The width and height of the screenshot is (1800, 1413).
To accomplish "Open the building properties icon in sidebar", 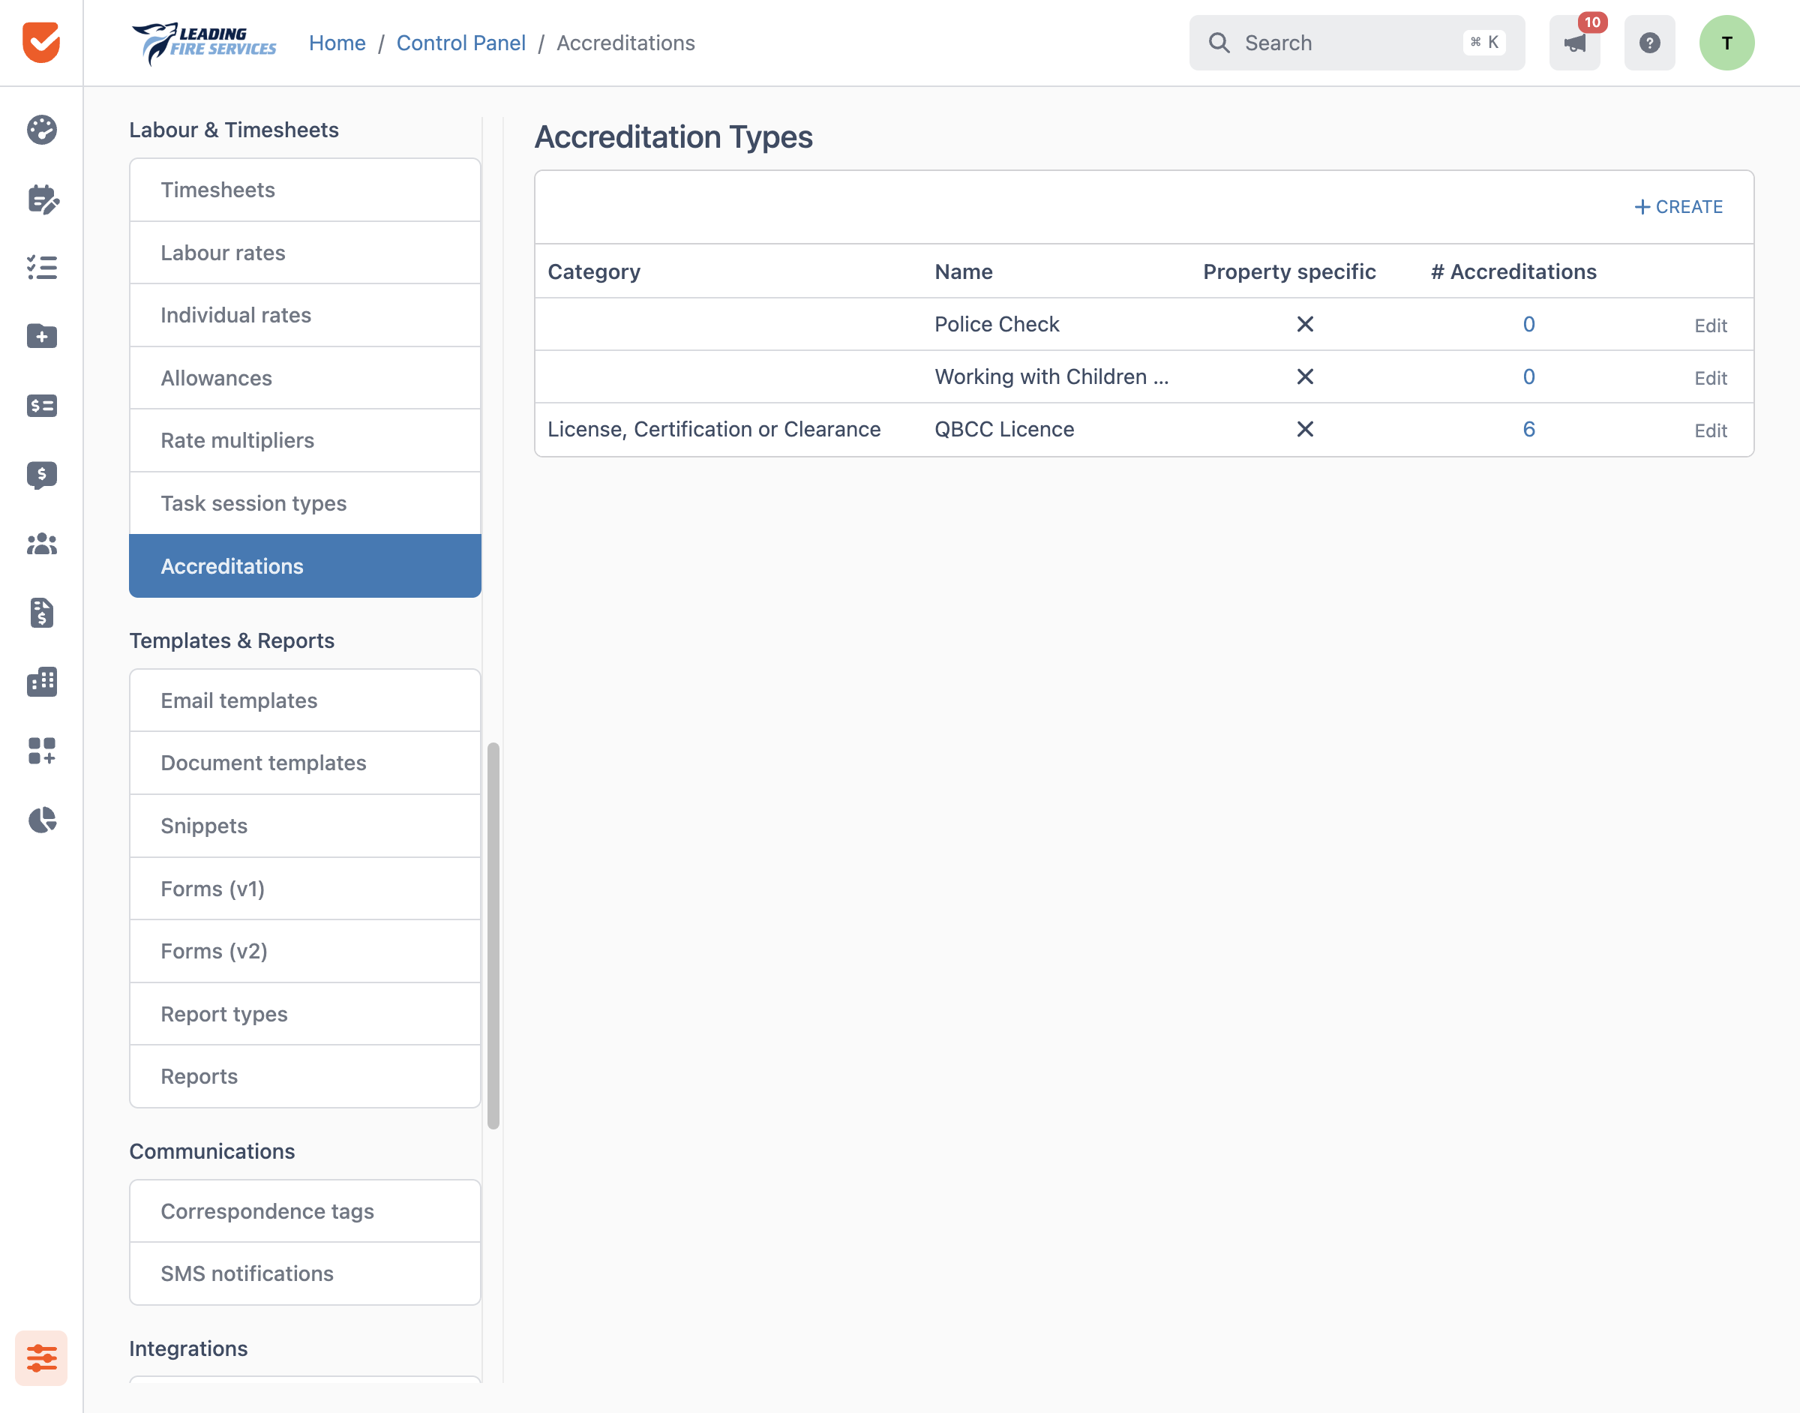I will coord(41,682).
